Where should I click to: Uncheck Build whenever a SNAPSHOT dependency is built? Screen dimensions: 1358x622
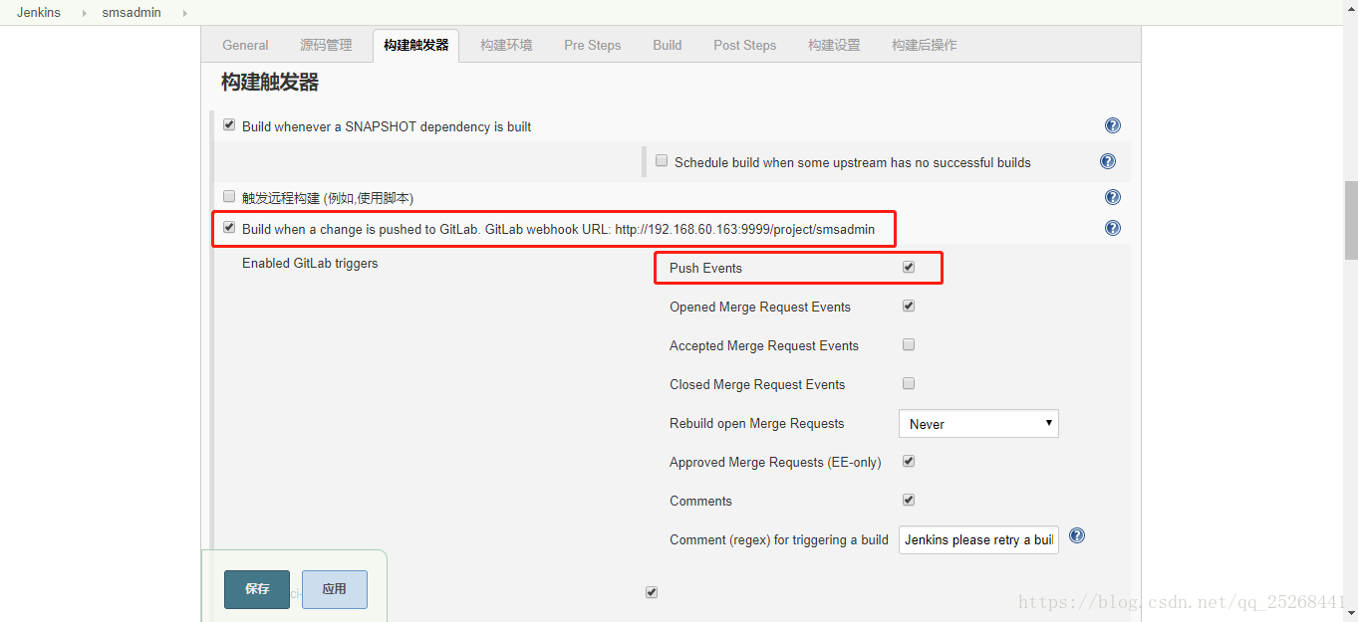pos(229,125)
